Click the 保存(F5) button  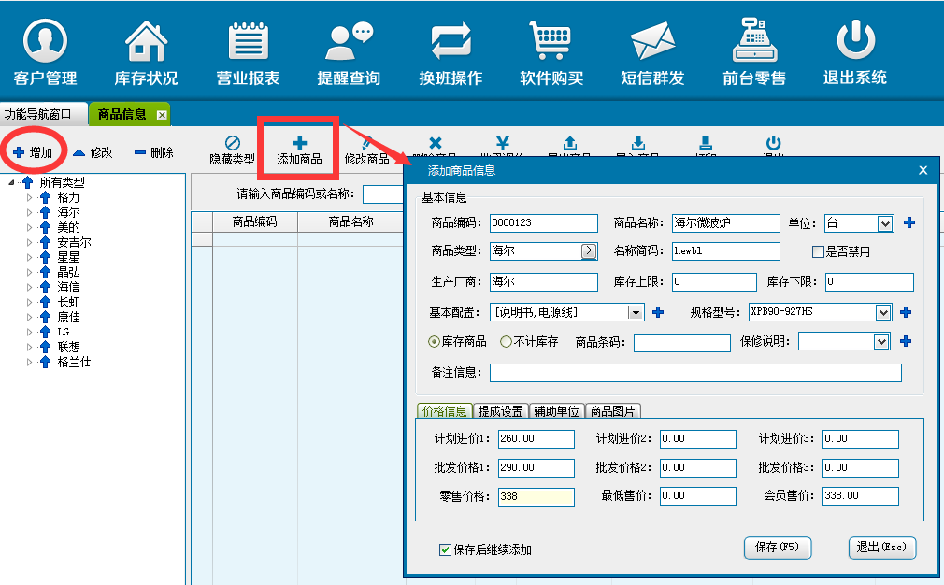[777, 548]
